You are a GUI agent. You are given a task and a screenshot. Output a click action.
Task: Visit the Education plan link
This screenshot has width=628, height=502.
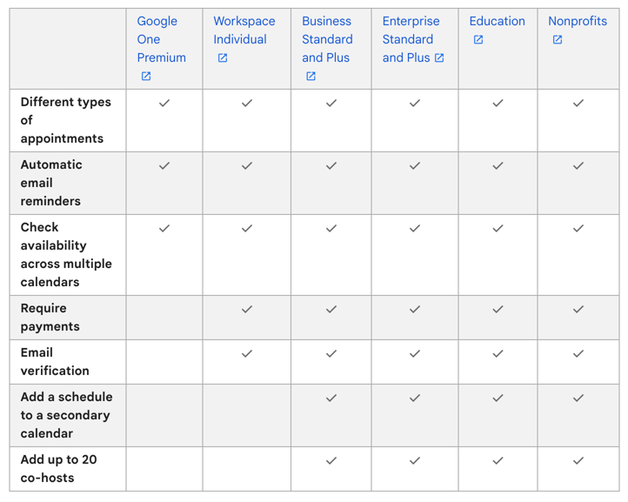497,21
